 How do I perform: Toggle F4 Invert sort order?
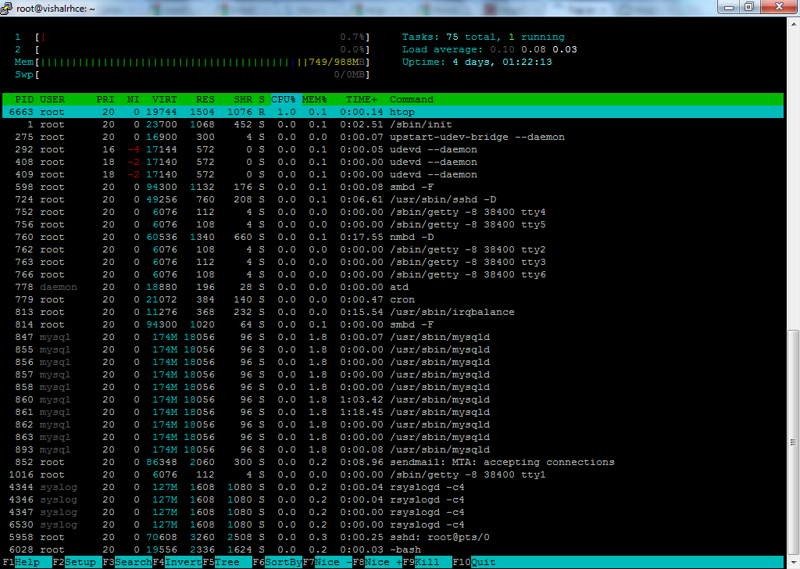coord(177,562)
